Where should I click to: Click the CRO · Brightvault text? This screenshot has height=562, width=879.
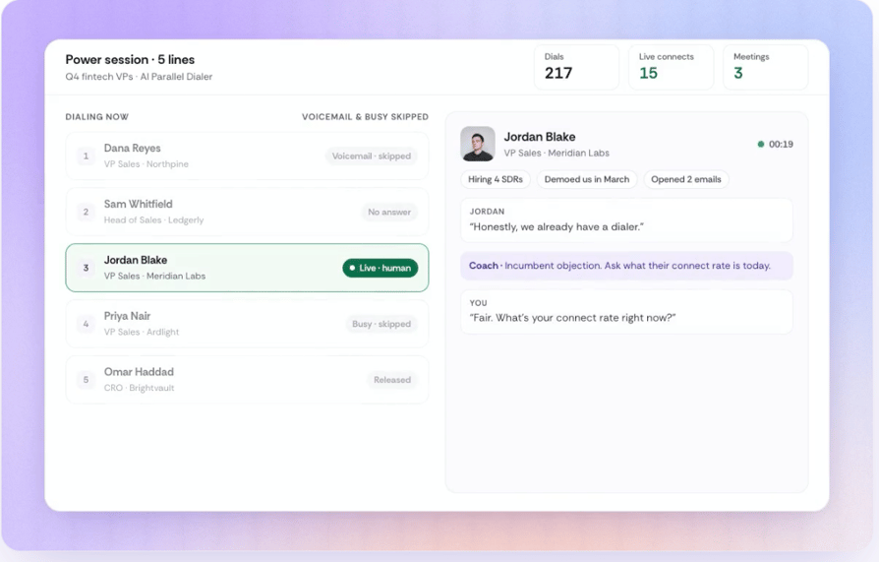coord(139,388)
